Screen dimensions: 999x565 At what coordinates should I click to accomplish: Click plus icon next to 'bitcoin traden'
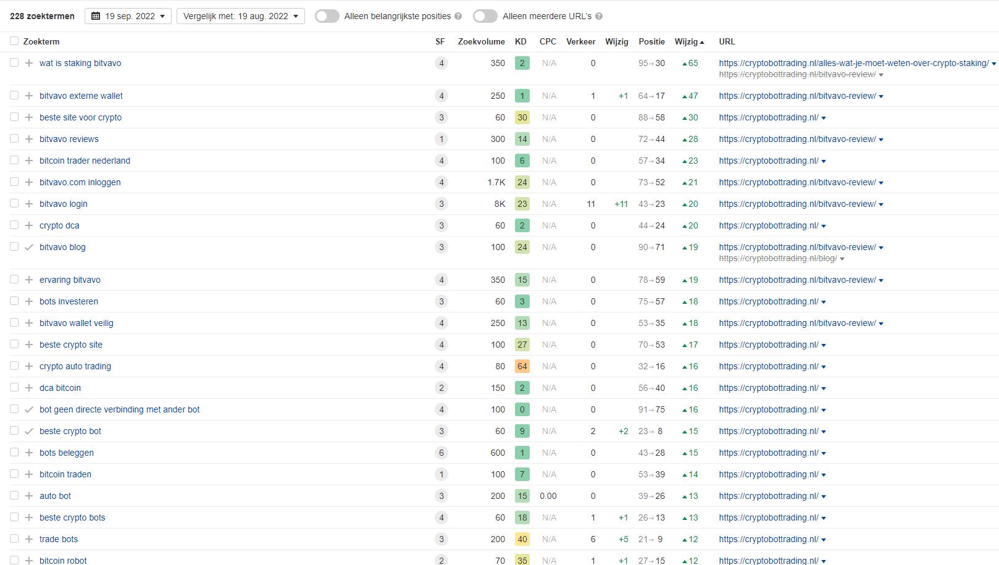[x=29, y=474]
